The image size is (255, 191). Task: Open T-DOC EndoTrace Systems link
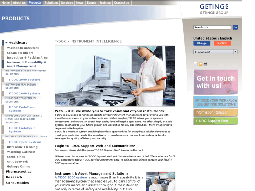coord(22,109)
